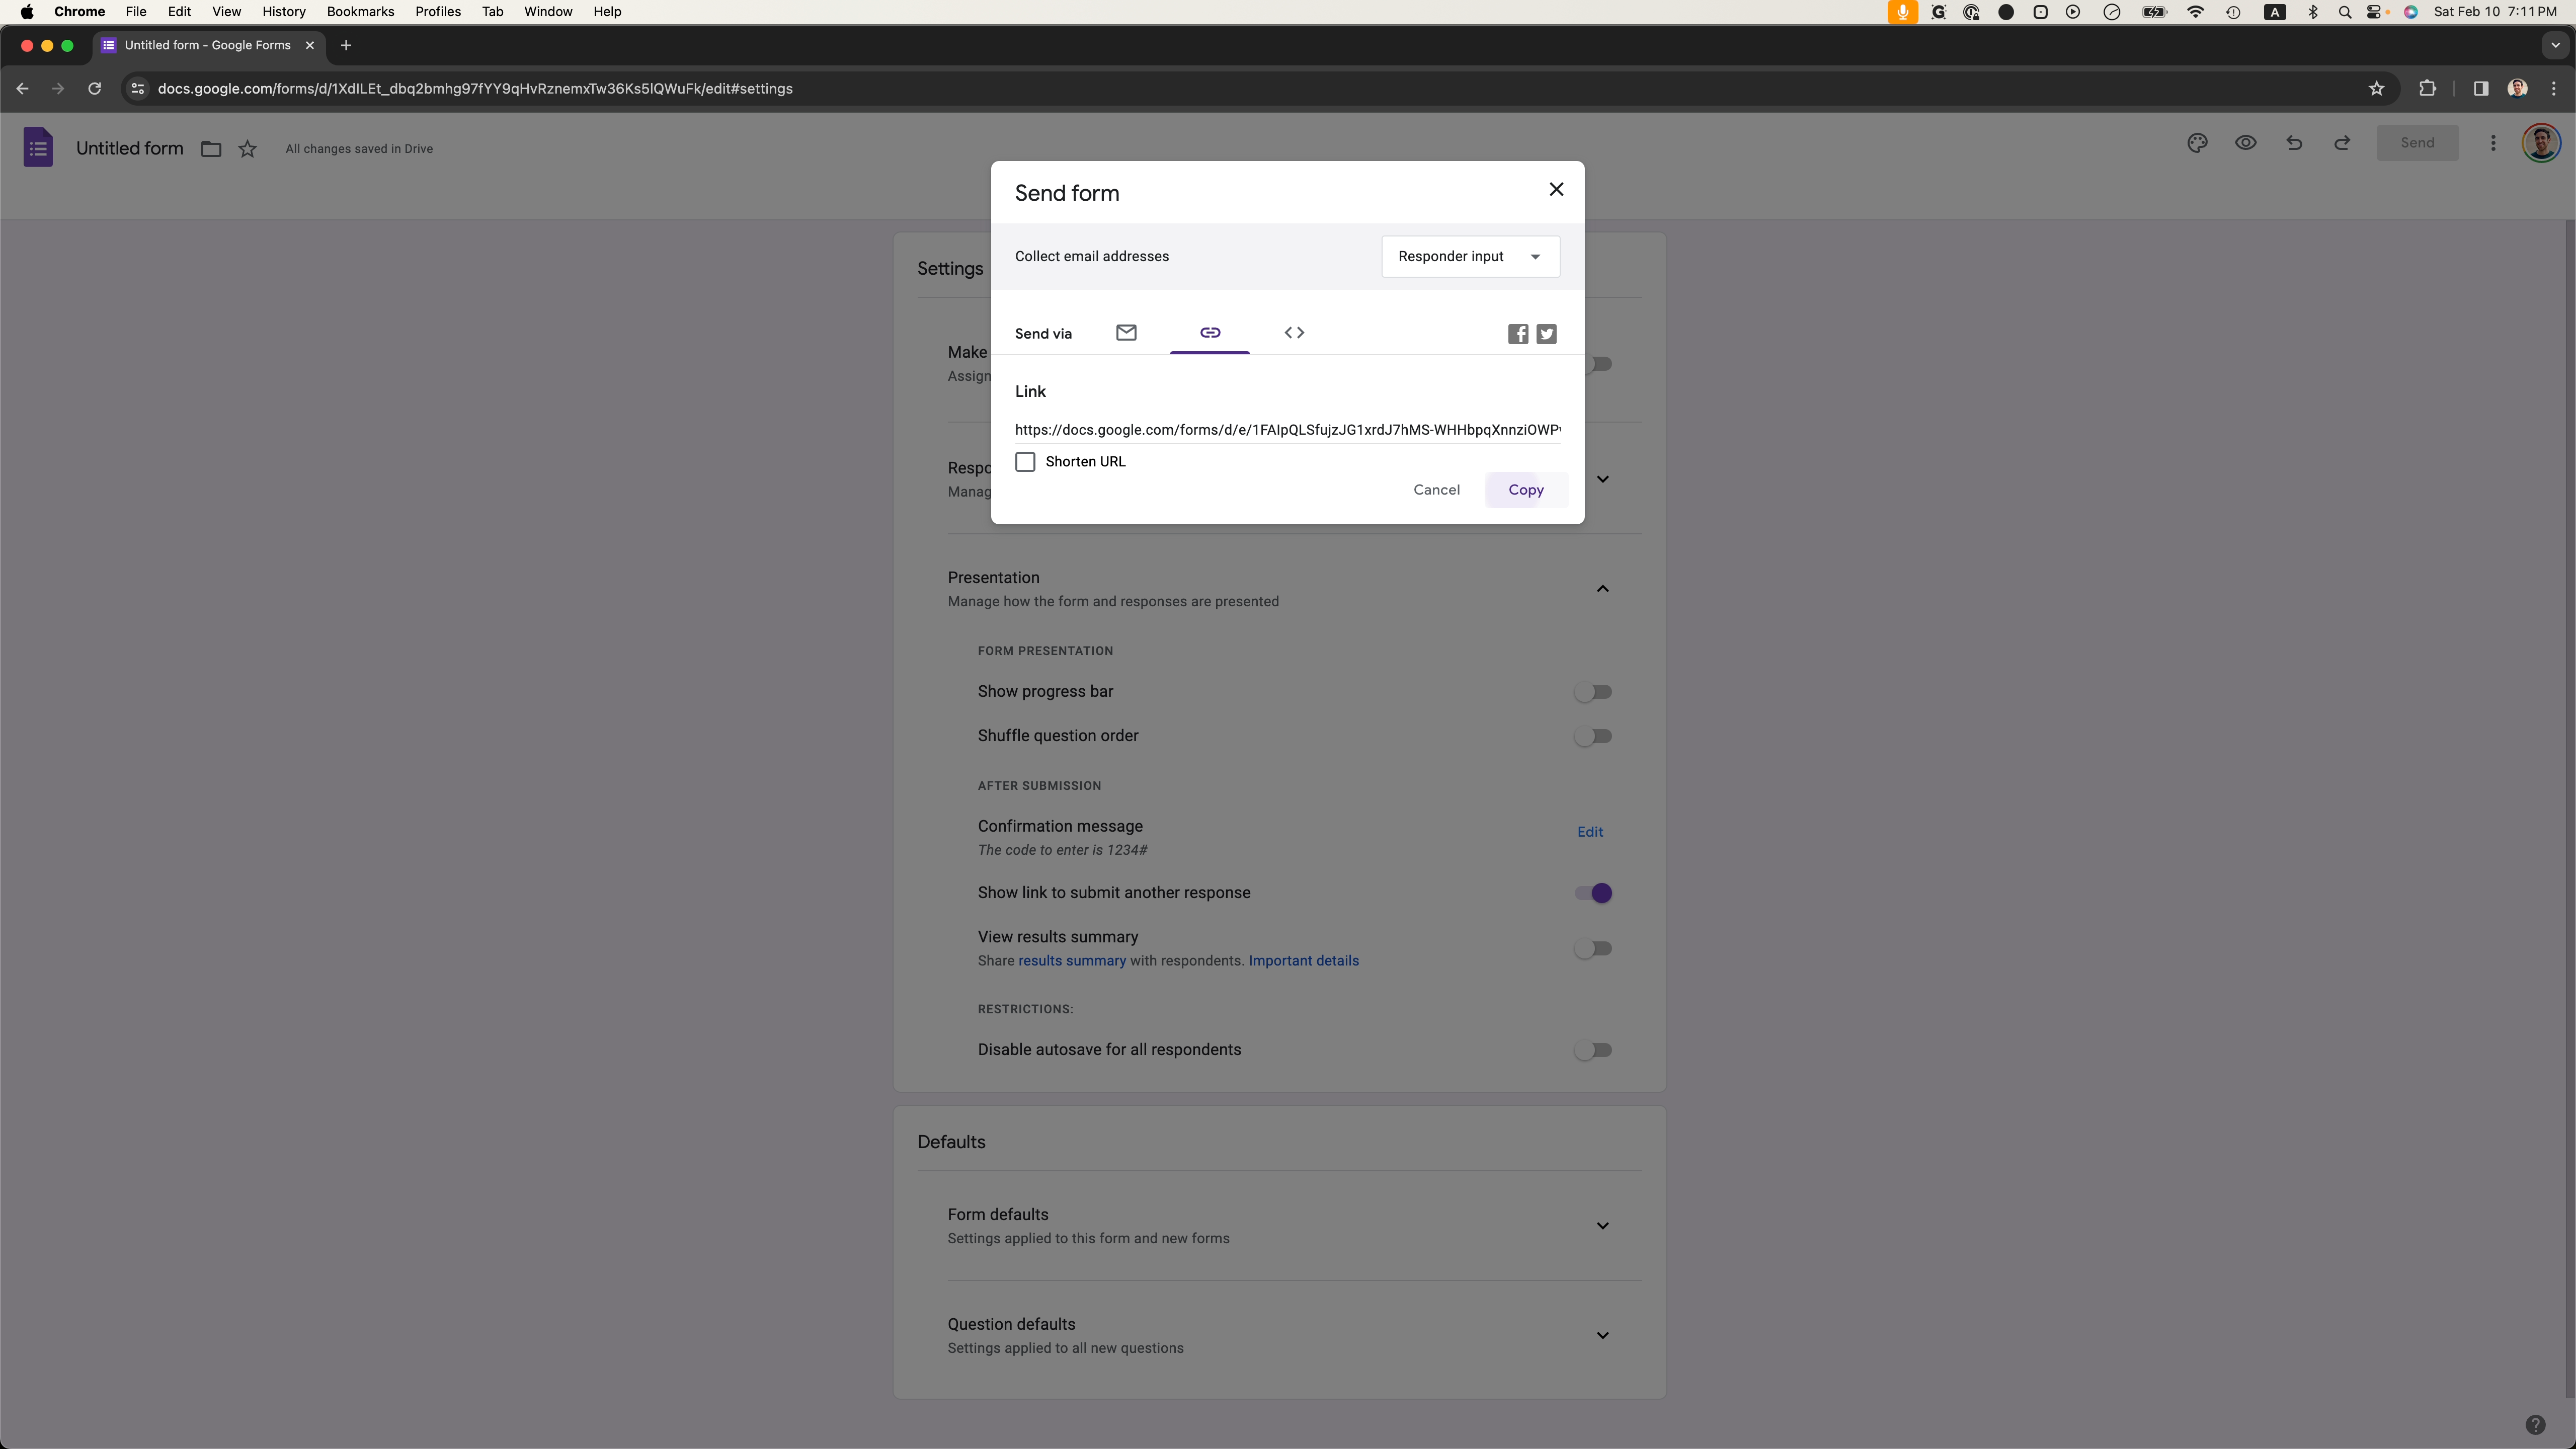The height and width of the screenshot is (1449, 2576).
Task: Open Chrome extensions puzzle icon
Action: (x=2427, y=89)
